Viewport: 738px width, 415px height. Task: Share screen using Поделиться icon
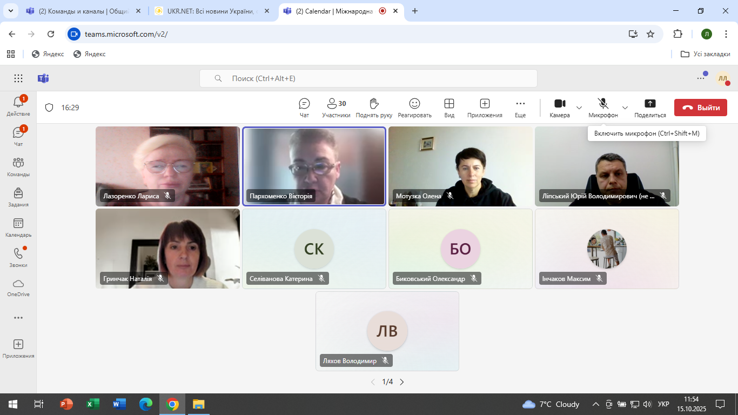click(x=650, y=107)
